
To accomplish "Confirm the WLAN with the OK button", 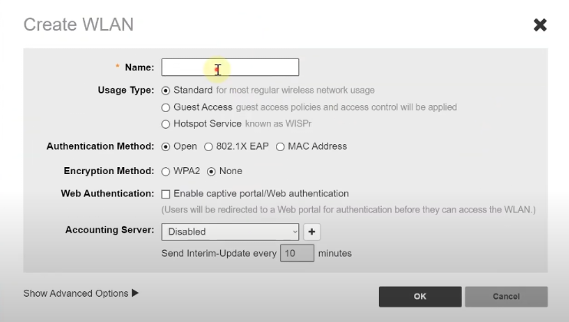I will pyautogui.click(x=420, y=297).
